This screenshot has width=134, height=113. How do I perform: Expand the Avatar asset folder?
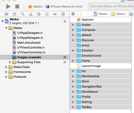pyautogui.click(x=73, y=25)
